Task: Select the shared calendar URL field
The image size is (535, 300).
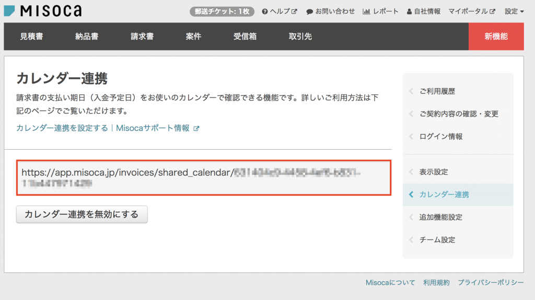Action: (x=204, y=177)
